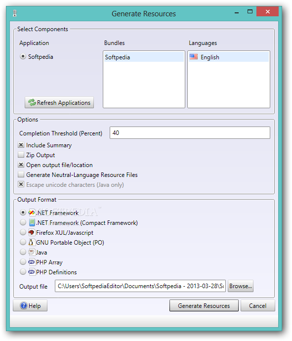292x341 pixels.
Task: Click the Browse... button
Action: tap(241, 286)
